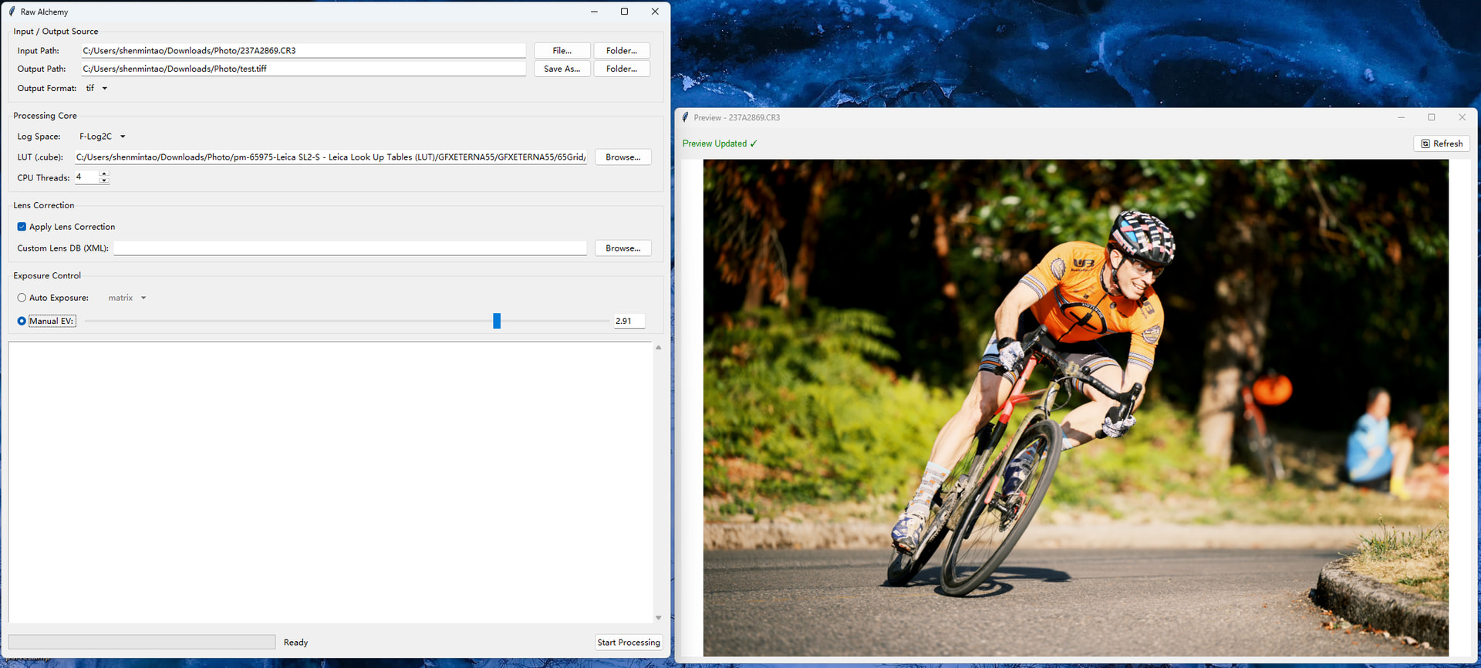Click the 'Lens Correction' section label

coord(44,205)
